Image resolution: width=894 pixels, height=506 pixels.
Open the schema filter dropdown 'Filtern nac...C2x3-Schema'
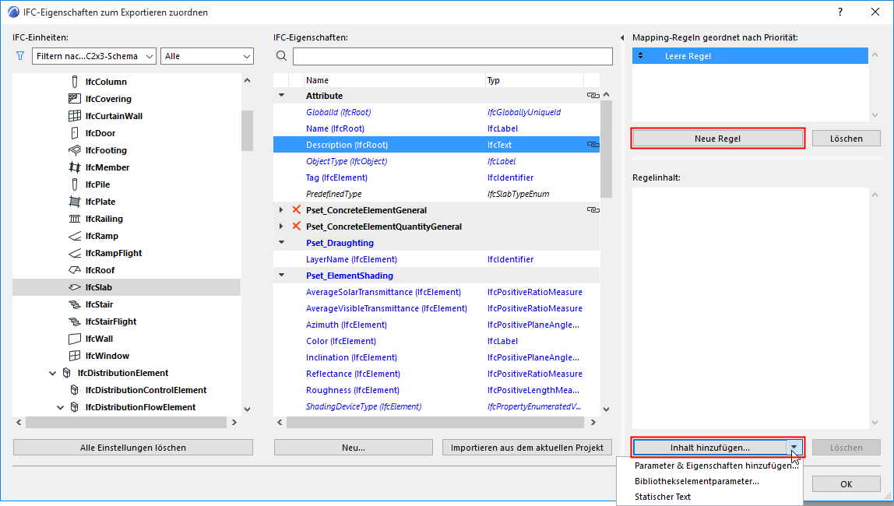click(x=94, y=56)
